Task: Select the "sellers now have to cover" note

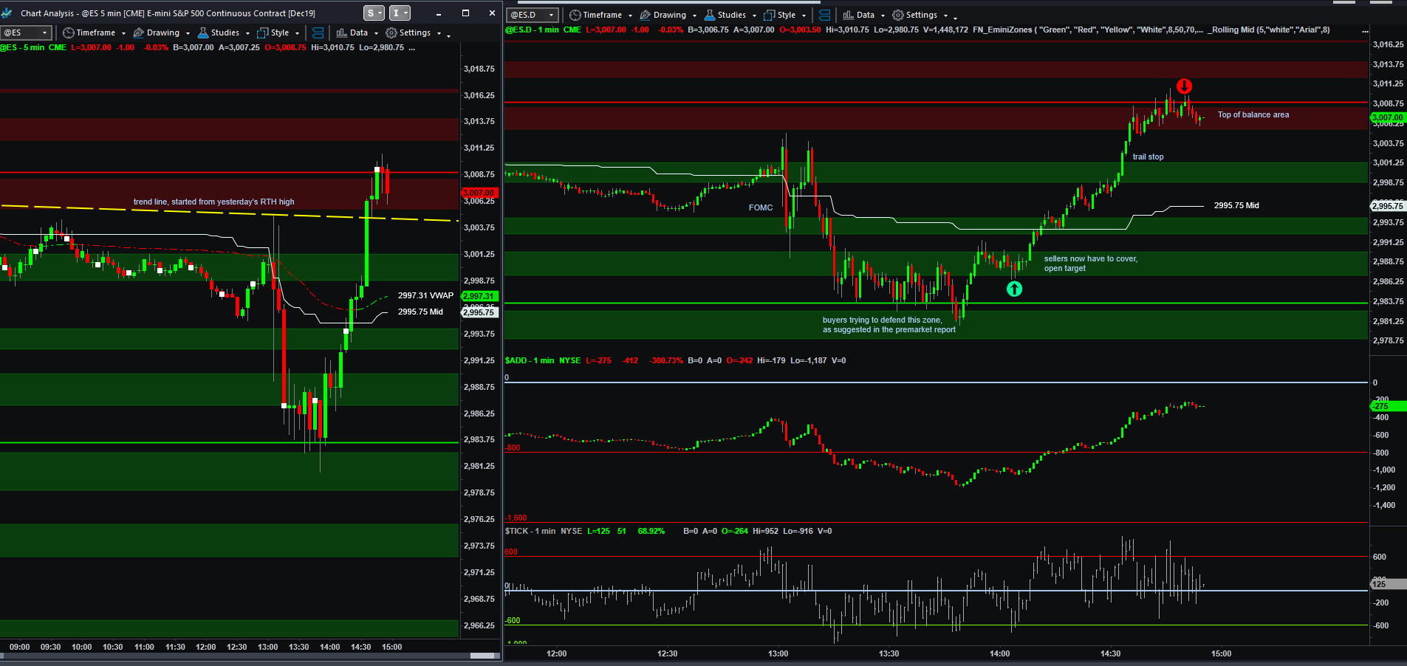Action: [1091, 263]
